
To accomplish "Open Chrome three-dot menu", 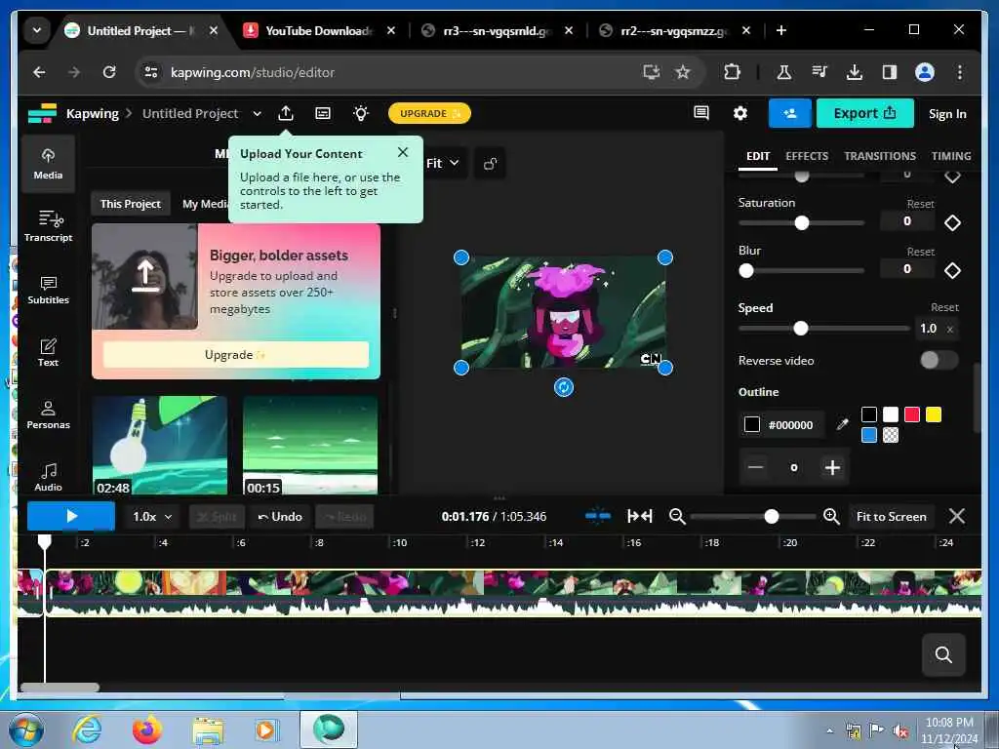I will click(x=960, y=72).
